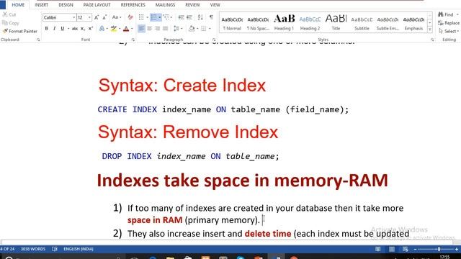This screenshot has height=259, width=461.
Task: Open the numbering library dropdown arrow
Action: click(160, 17)
